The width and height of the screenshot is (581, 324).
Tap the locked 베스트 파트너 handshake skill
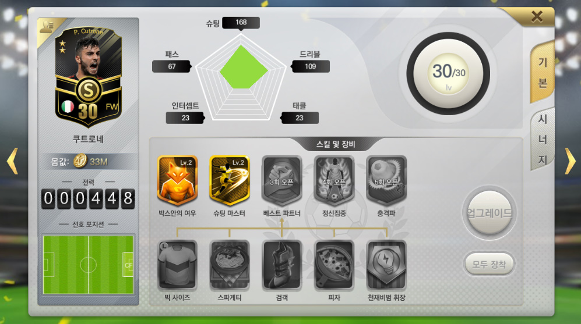pos(281,180)
